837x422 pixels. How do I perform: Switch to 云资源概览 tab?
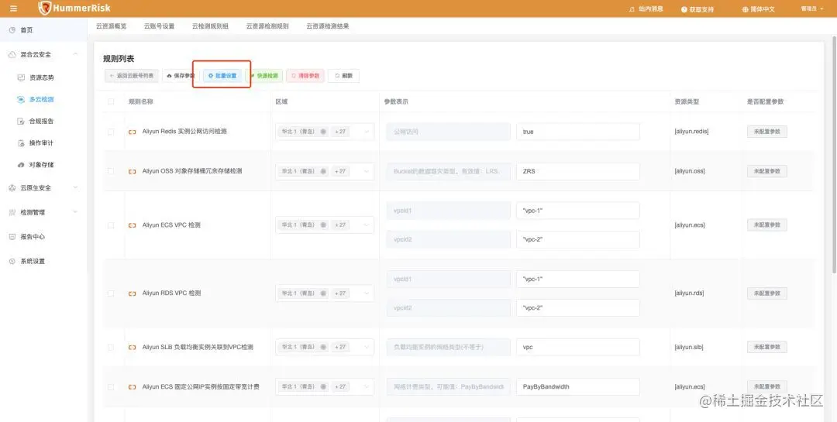click(x=111, y=26)
